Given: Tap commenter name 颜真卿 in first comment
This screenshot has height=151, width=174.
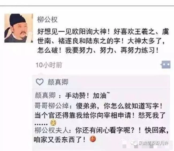Looking at the screenshot, I should point(45,95).
